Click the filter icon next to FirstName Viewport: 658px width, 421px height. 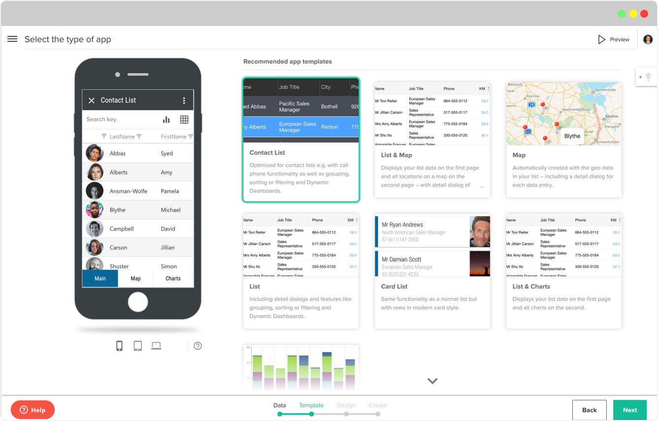click(190, 136)
